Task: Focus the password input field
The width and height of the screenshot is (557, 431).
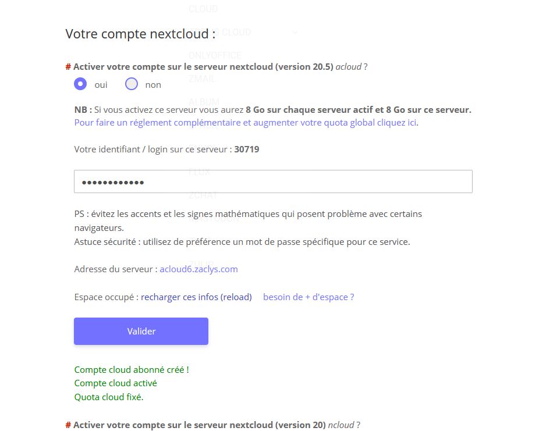Action: [x=273, y=181]
